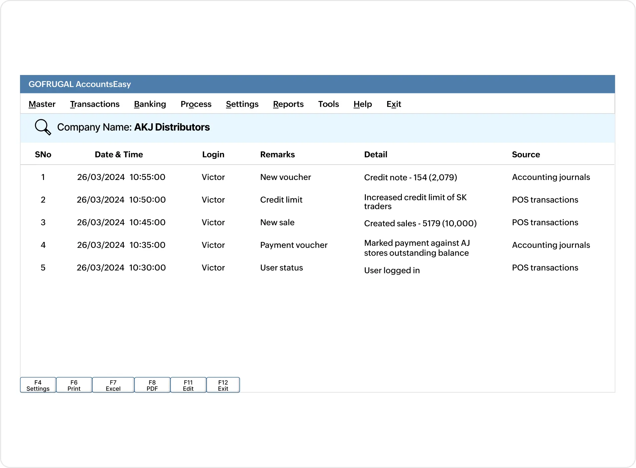Open the Help menu
The height and width of the screenshot is (468, 636).
click(x=362, y=104)
